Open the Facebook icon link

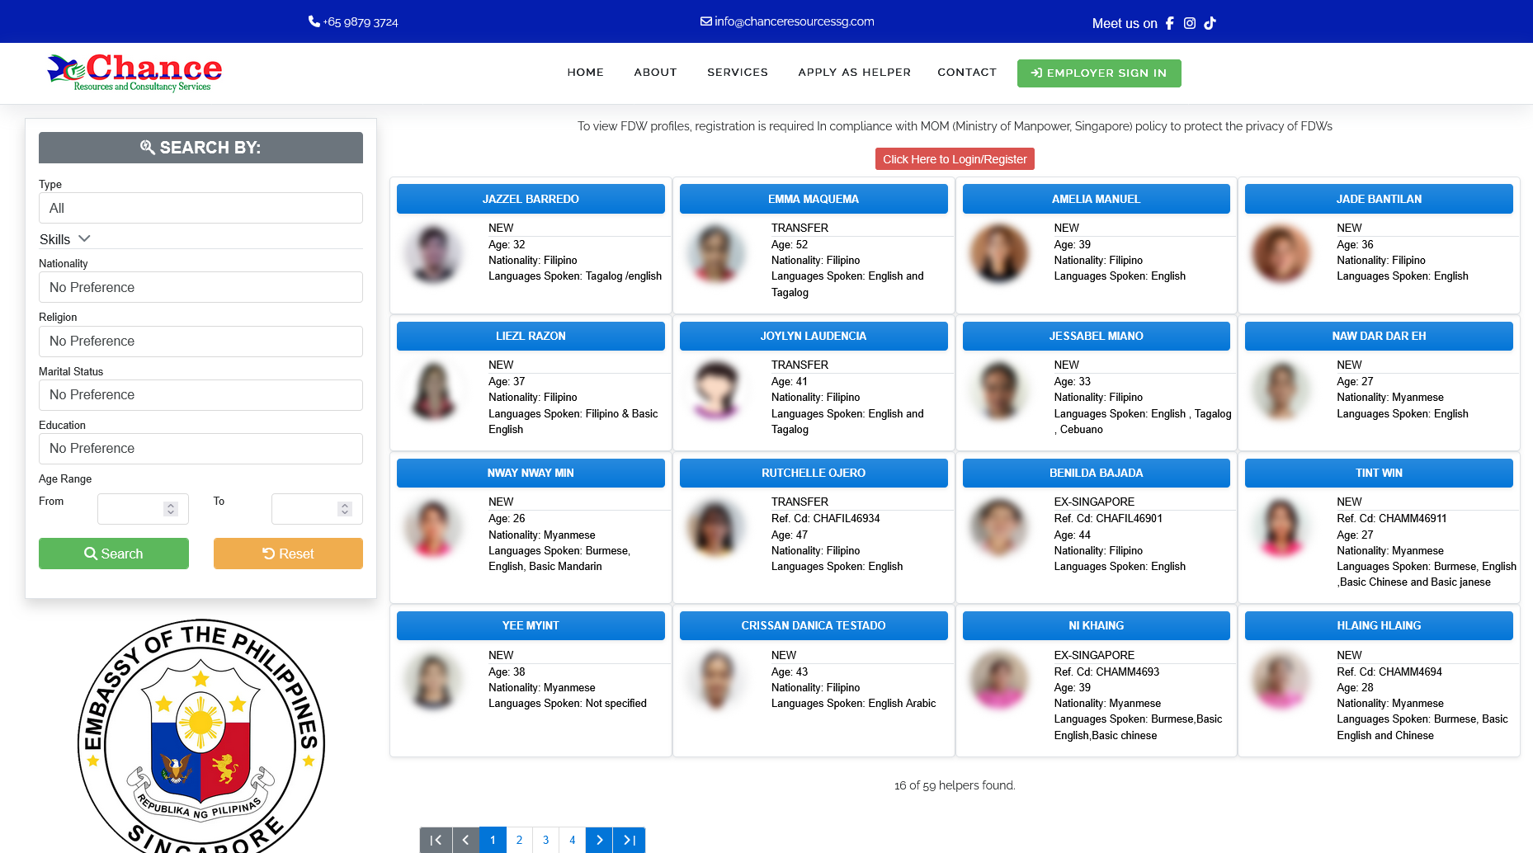(1169, 23)
